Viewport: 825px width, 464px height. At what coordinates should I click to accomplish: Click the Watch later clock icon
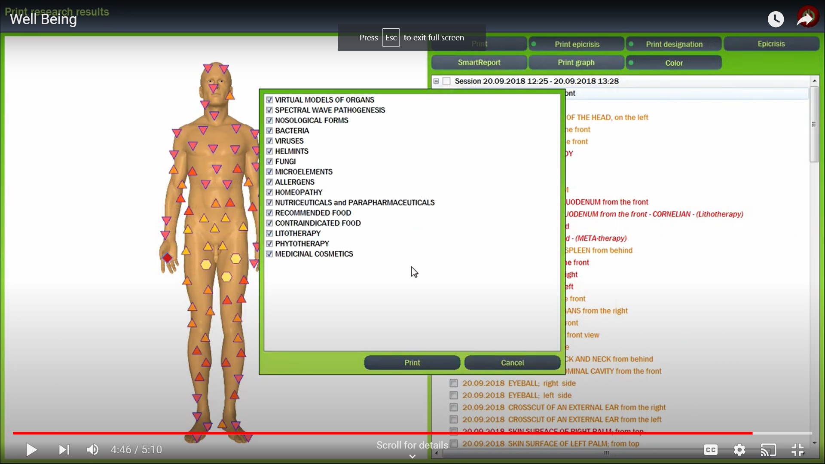[776, 19]
